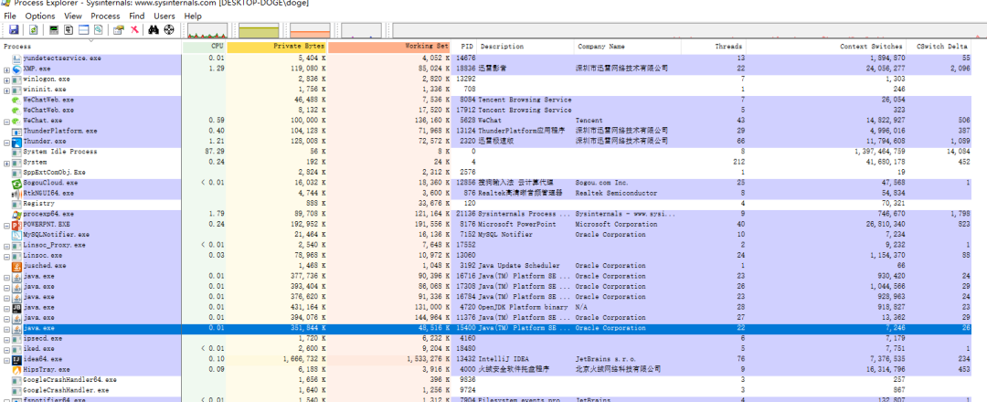
Task: Expand the System process tree node
Action: pos(7,163)
